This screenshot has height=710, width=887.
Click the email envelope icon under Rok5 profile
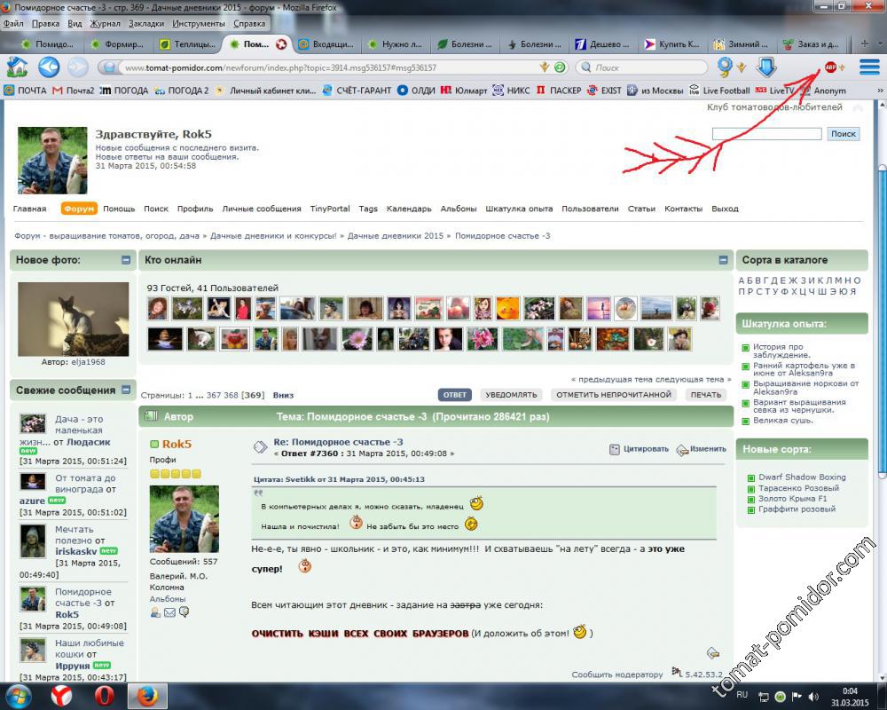pyautogui.click(x=169, y=612)
